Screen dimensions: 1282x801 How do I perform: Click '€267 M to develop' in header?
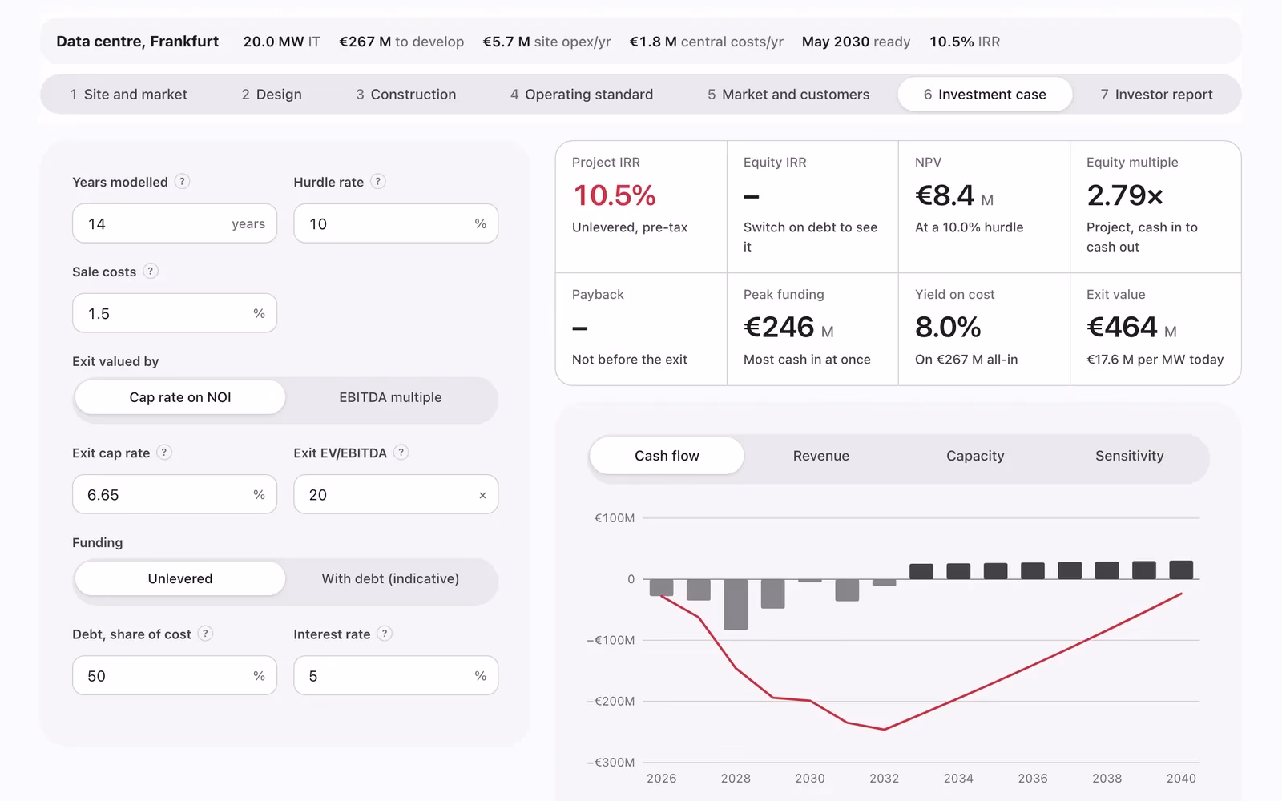[401, 42]
